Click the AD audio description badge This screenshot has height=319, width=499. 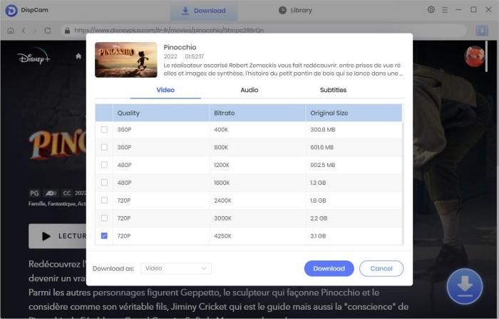point(51,193)
